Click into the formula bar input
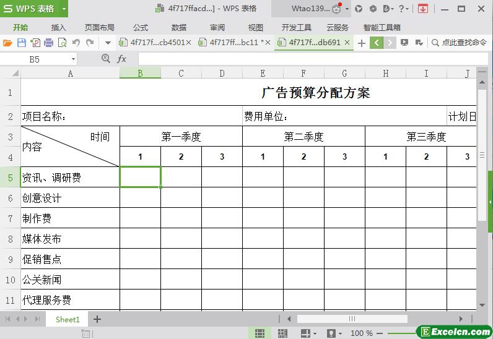 point(313,59)
